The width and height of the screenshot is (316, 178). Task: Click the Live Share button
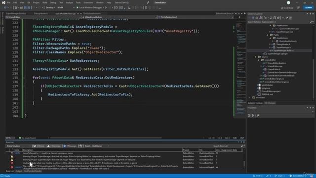(x=287, y=8)
